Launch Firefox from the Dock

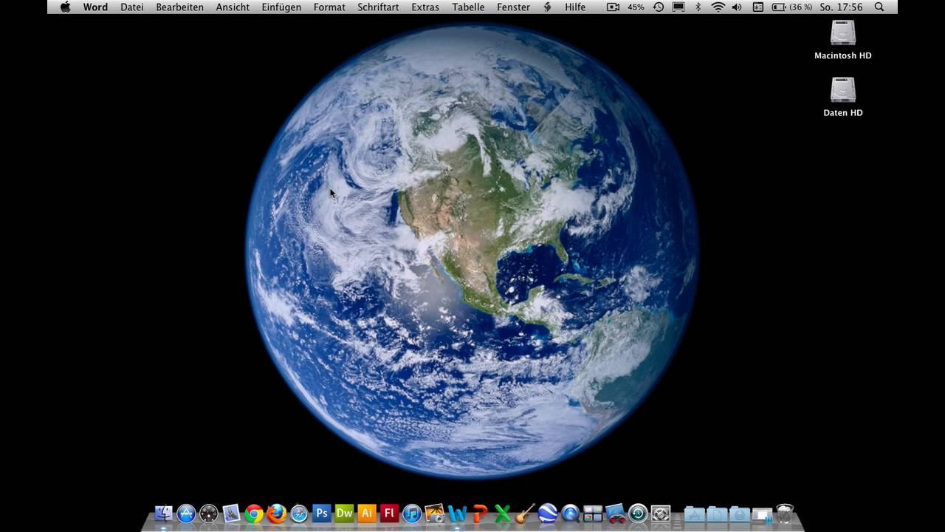coord(277,514)
